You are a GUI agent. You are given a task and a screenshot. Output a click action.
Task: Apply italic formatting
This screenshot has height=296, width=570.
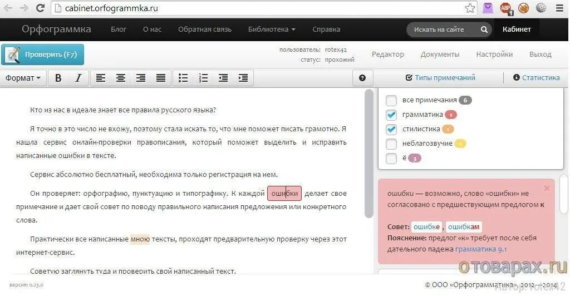coord(78,78)
